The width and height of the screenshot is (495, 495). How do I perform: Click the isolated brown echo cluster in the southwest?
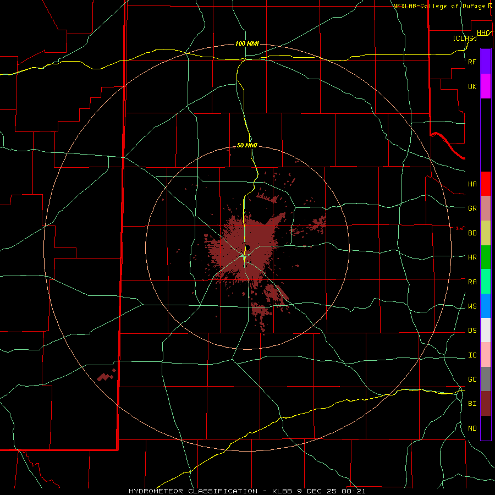click(106, 375)
